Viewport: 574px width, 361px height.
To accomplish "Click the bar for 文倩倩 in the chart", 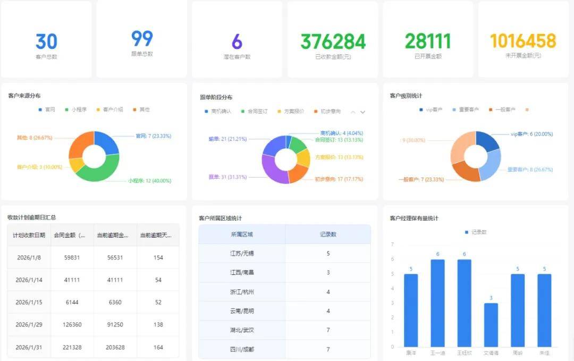I will [491, 324].
